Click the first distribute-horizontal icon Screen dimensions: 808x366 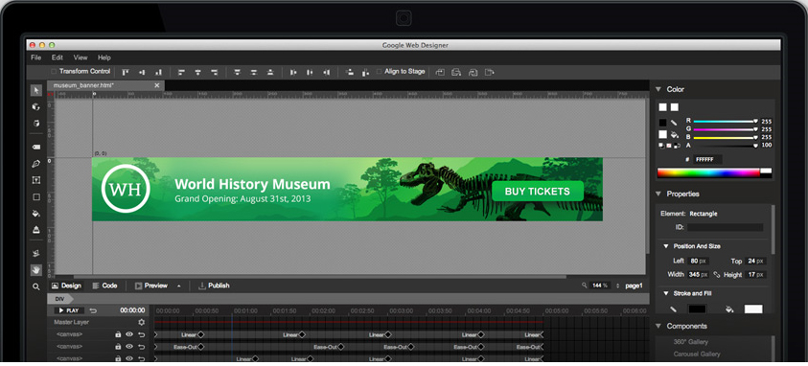(x=293, y=72)
